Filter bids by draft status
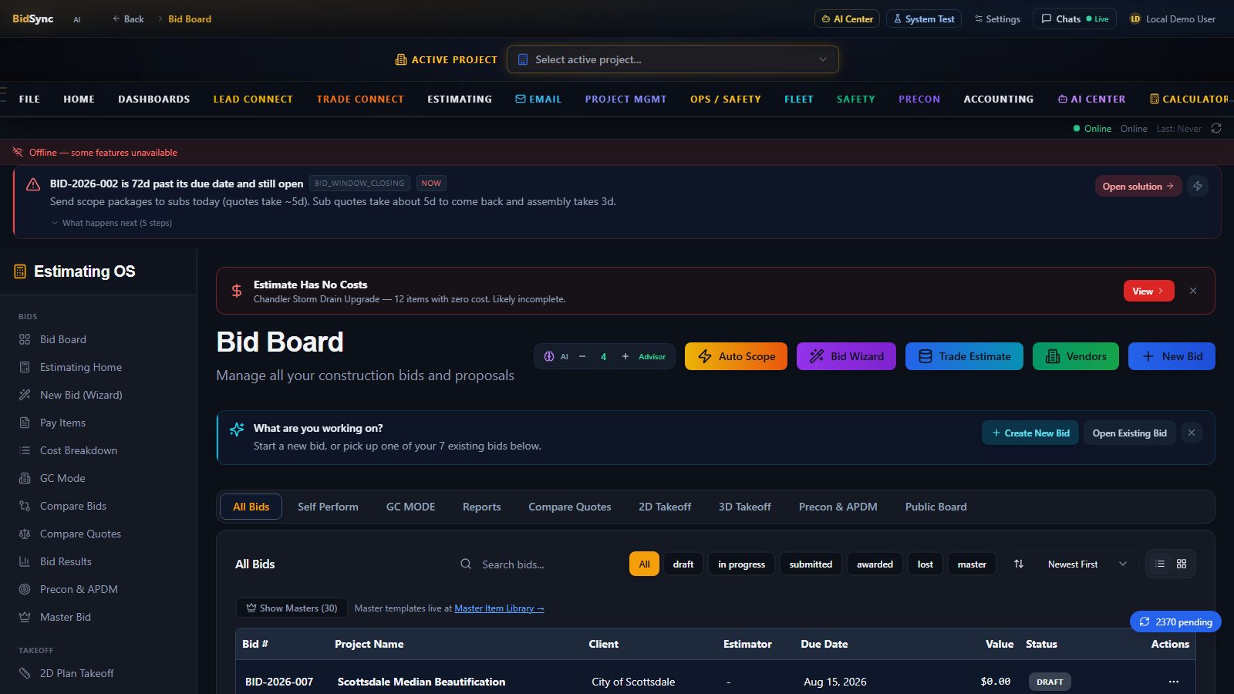1234x694 pixels. [x=683, y=564]
